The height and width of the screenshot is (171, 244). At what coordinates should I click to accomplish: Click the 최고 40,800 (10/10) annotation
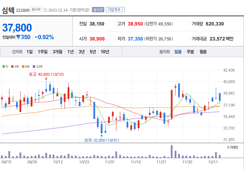coord(46,74)
